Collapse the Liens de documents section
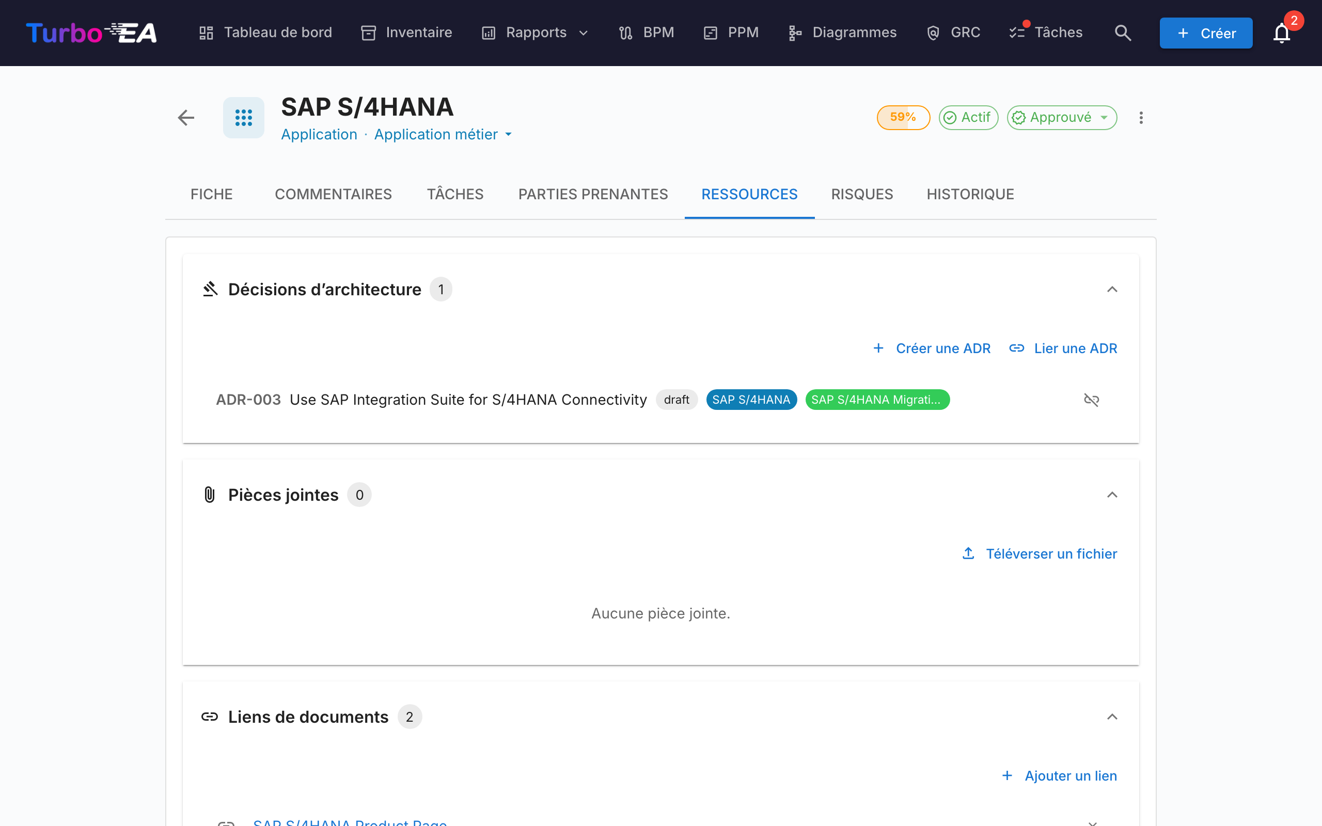The width and height of the screenshot is (1322, 826). pyautogui.click(x=1112, y=716)
